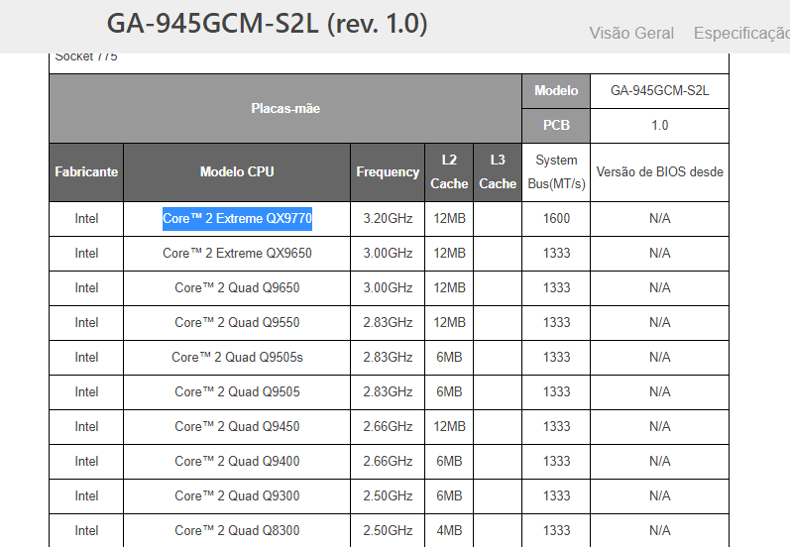Switch to the Especificação tab
The width and height of the screenshot is (790, 547).
coord(741,34)
